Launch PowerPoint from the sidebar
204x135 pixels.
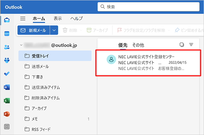click(x=7, y=114)
